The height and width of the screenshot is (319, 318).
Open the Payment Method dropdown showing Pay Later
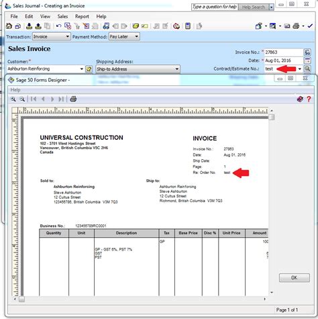click(124, 36)
